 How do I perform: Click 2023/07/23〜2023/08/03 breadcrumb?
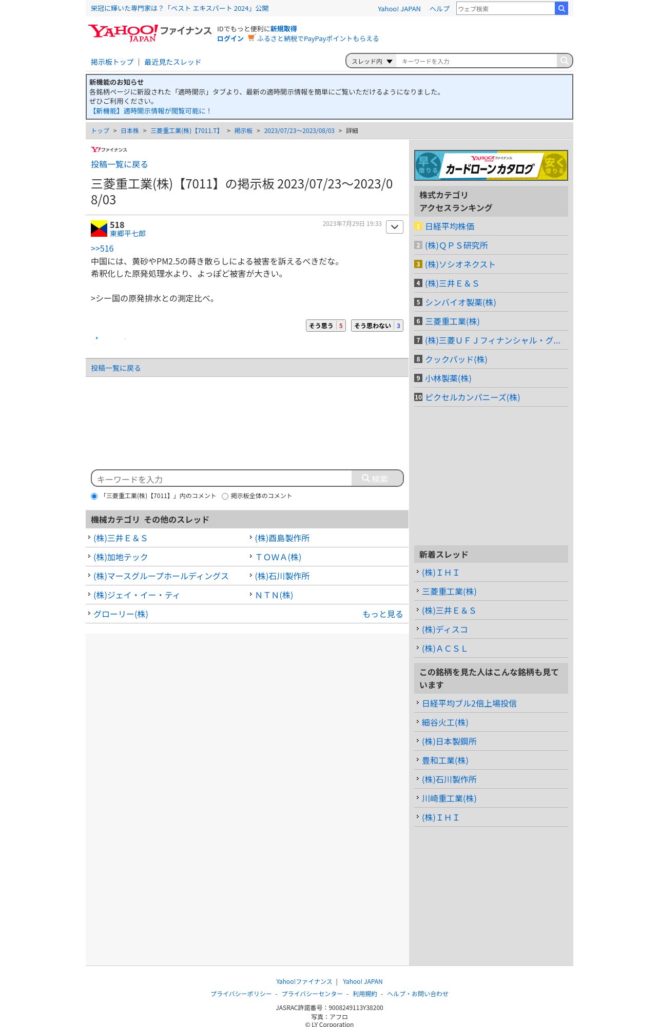point(299,131)
